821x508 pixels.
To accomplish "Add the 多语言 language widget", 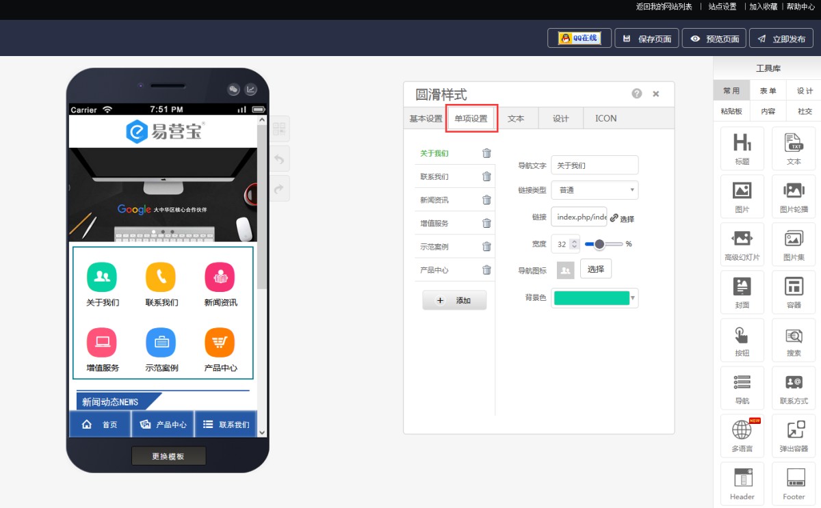I will [742, 436].
